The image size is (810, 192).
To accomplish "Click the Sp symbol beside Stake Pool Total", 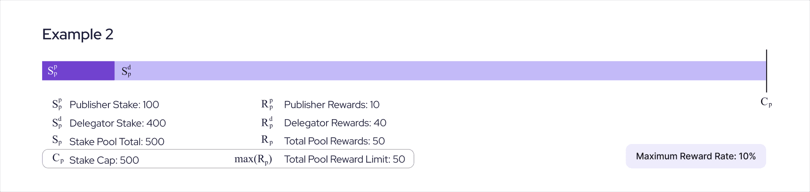I will [57, 141].
